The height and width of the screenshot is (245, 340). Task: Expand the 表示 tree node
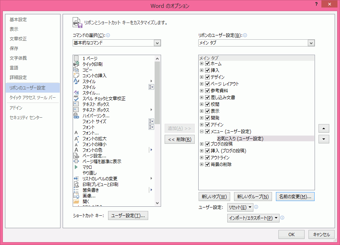click(201, 111)
